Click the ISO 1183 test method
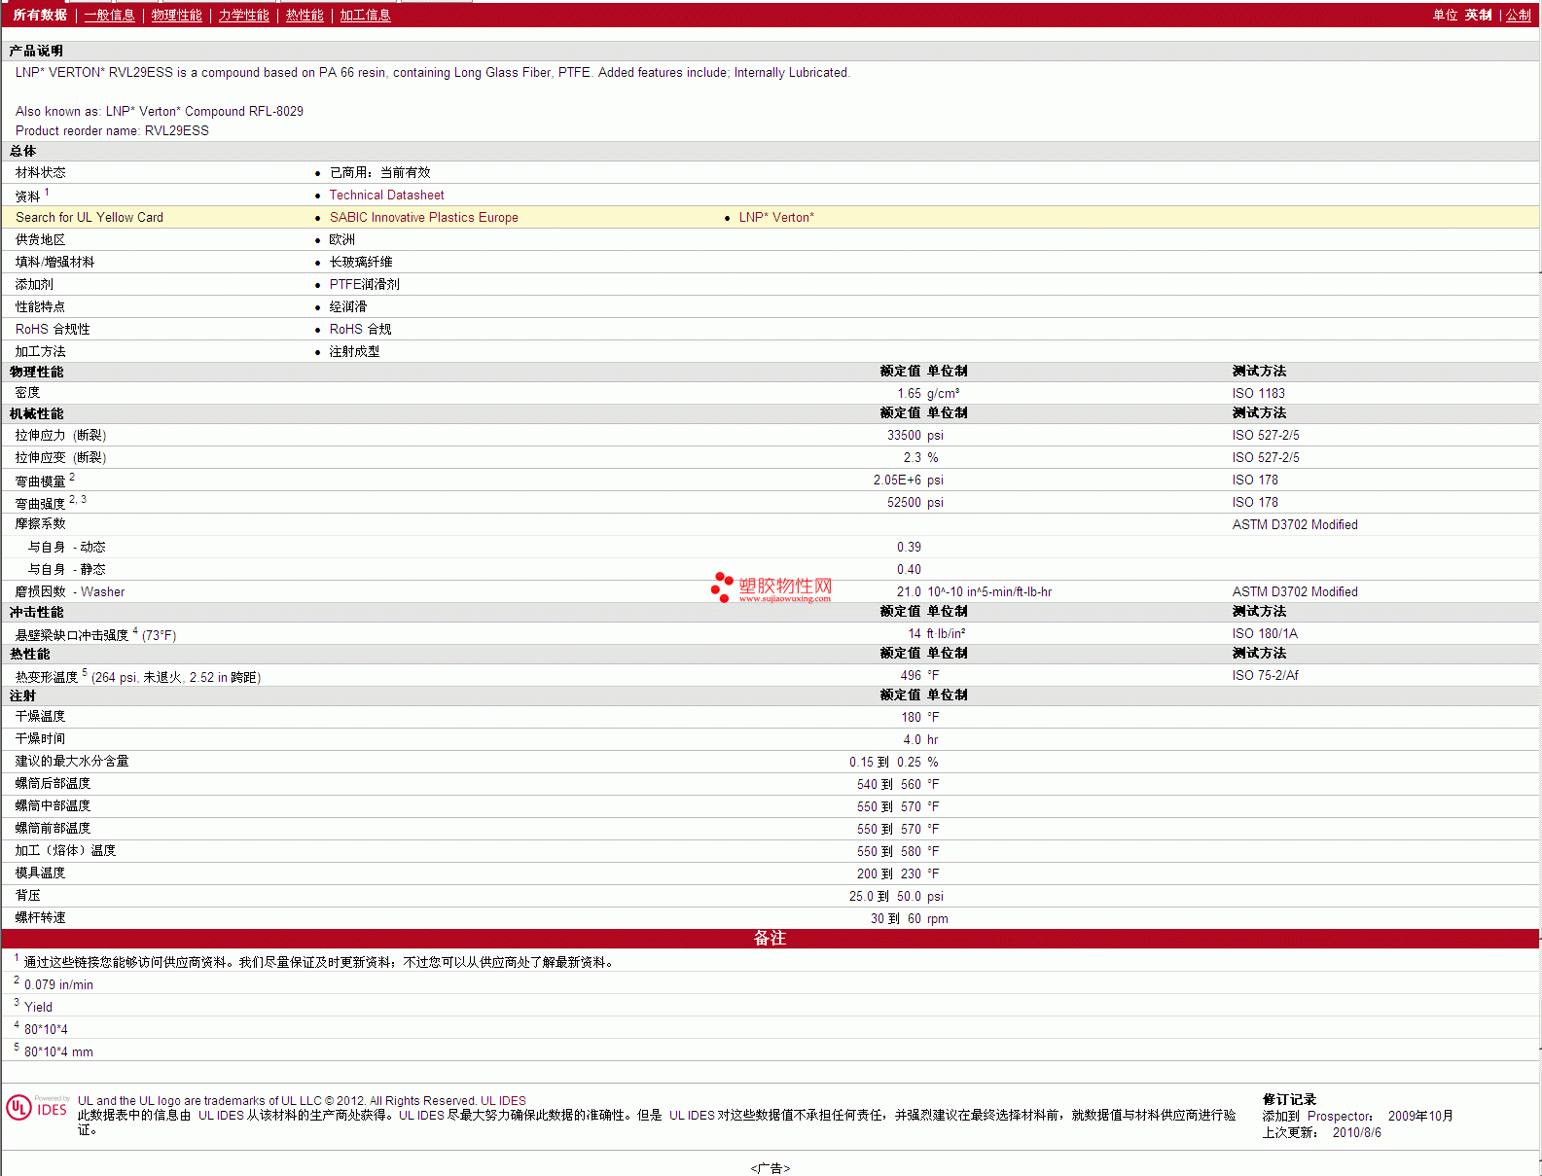Image resolution: width=1542 pixels, height=1176 pixels. pyautogui.click(x=1258, y=393)
